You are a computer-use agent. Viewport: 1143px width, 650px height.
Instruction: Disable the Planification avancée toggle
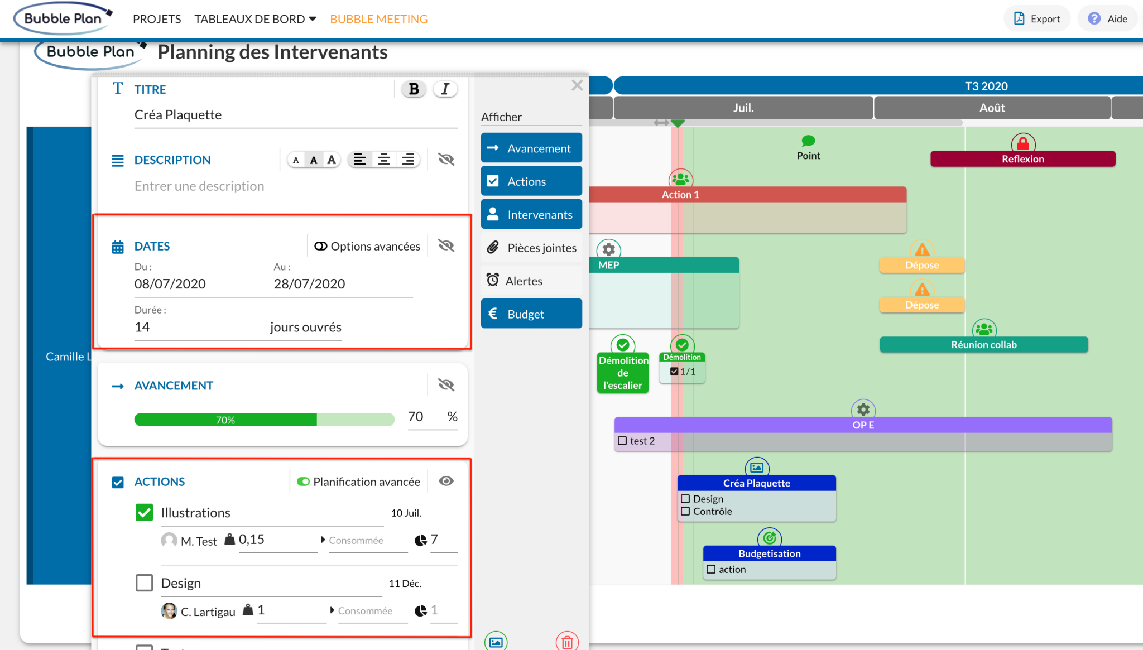[304, 481]
